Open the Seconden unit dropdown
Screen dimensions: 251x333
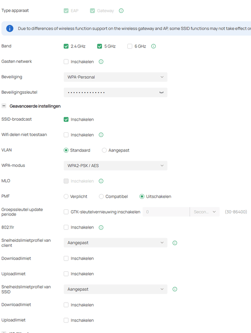(204, 212)
